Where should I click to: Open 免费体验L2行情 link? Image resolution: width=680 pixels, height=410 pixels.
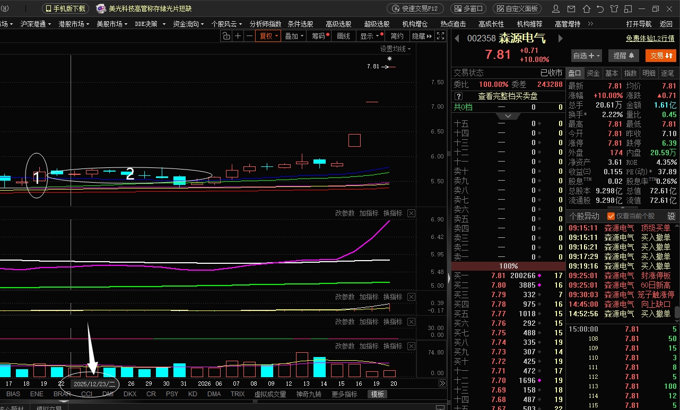click(650, 38)
